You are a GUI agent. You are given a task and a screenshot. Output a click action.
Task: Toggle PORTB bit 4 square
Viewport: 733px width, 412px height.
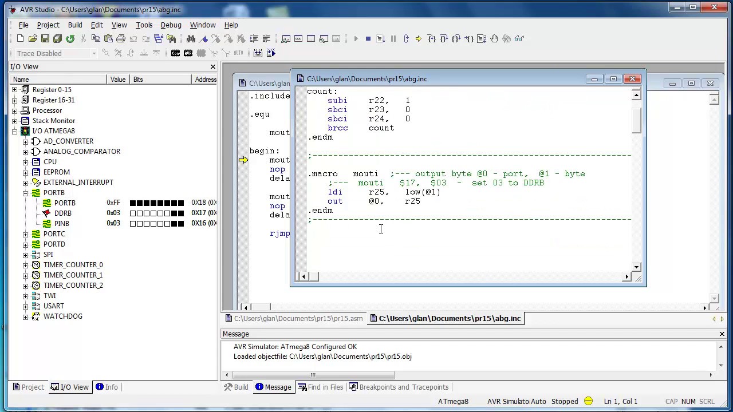point(153,203)
